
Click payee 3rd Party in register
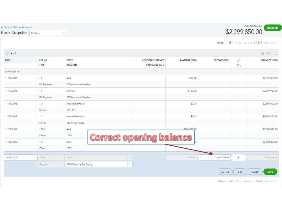coord(71,91)
